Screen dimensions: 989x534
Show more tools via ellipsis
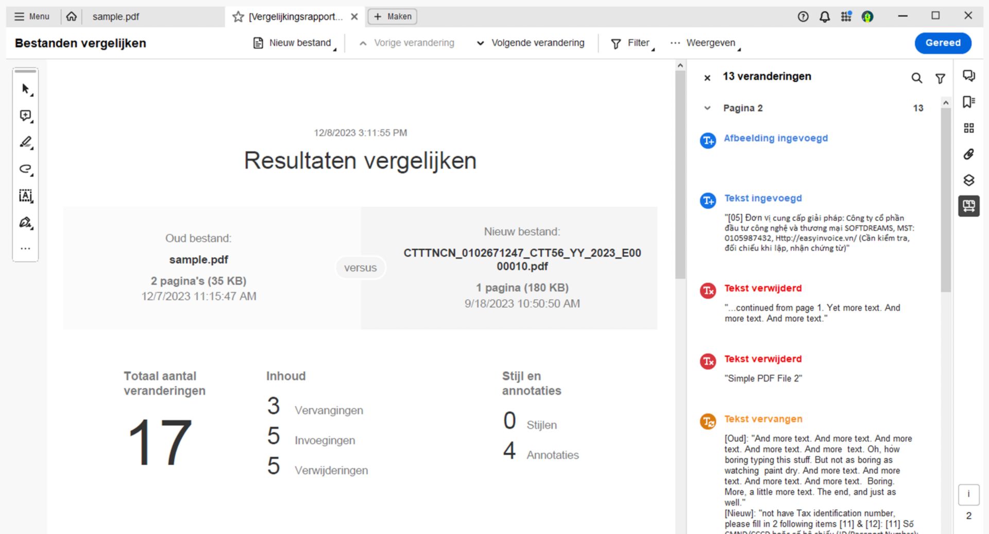point(26,249)
